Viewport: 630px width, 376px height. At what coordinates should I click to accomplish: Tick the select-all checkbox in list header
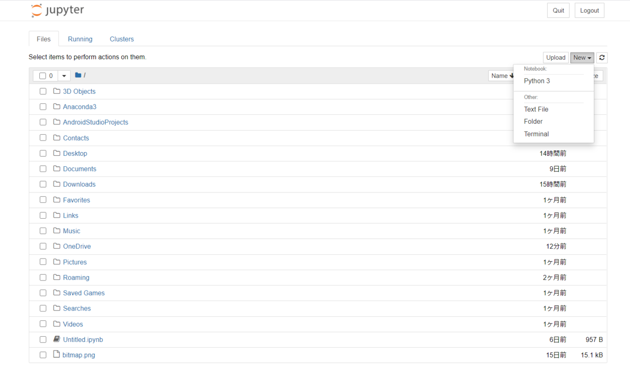pos(43,76)
